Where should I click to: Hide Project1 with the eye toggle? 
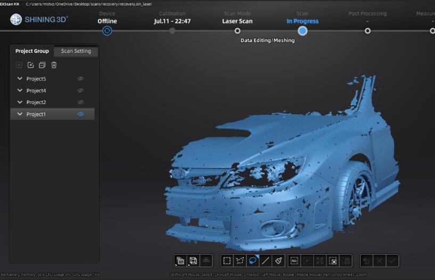[x=81, y=114]
